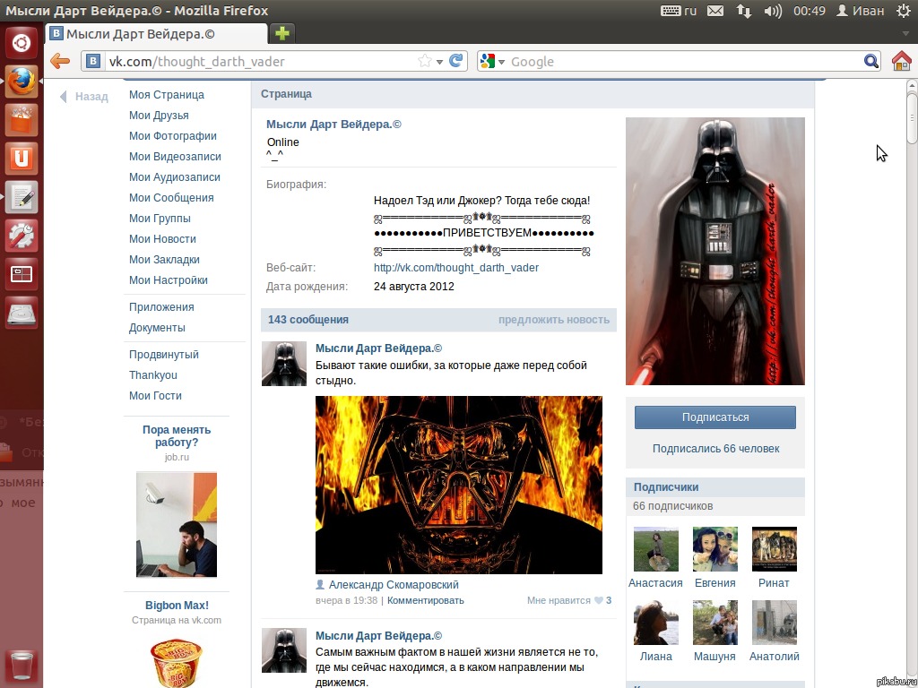
Task: Click the vertical scrollbar thumb
Action: pos(911,116)
